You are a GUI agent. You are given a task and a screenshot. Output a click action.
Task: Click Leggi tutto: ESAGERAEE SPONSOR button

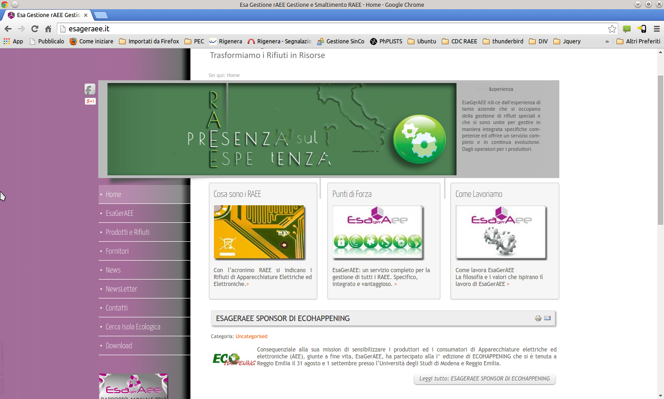coord(485,379)
